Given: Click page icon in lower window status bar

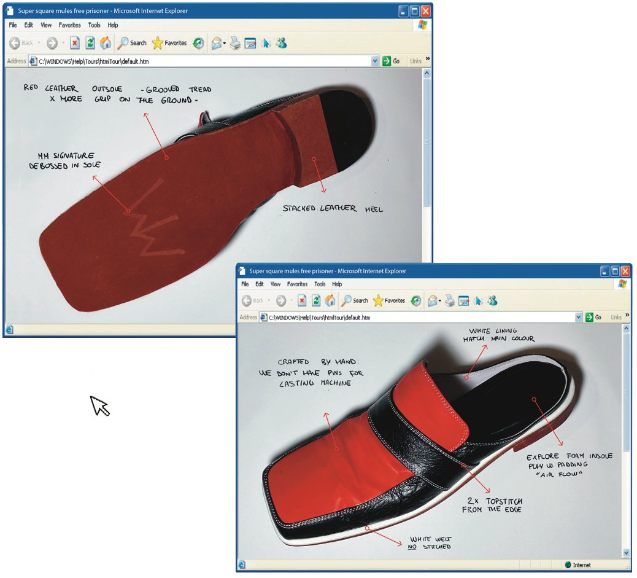Looking at the screenshot, I should pyautogui.click(x=242, y=564).
